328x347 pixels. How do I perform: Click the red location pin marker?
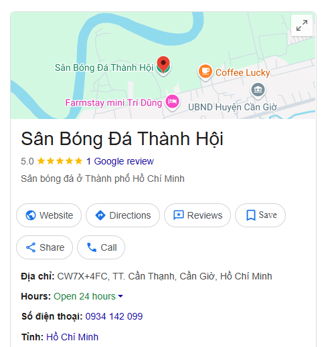163,66
